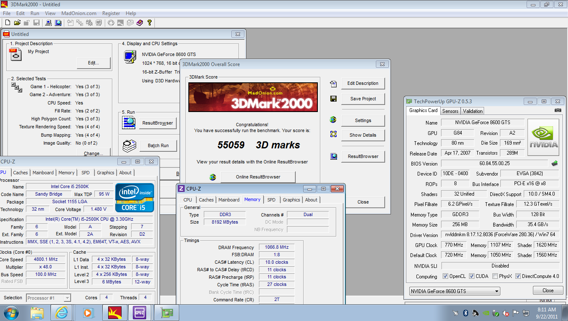Click the GPU-Z Close button
The height and width of the screenshot is (321, 568).
[548, 290]
